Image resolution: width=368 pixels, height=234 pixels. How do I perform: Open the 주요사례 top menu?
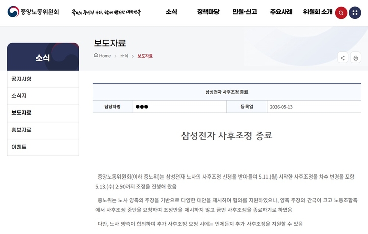point(281,12)
